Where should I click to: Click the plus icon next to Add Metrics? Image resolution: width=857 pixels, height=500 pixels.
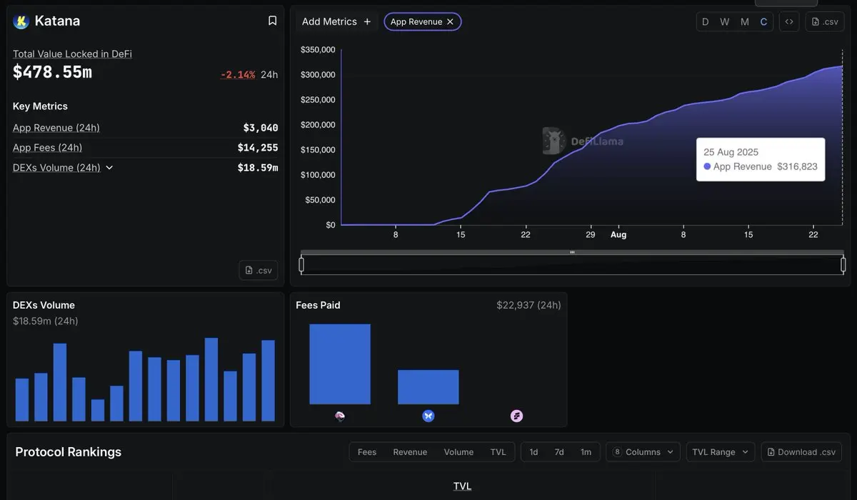click(x=367, y=21)
